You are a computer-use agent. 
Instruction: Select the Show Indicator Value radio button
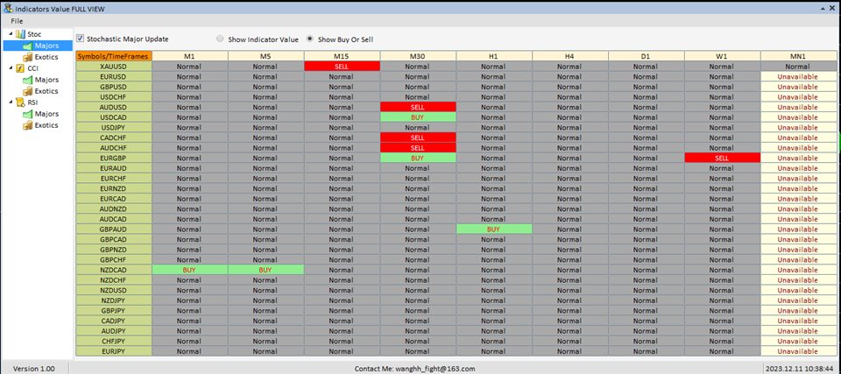220,39
